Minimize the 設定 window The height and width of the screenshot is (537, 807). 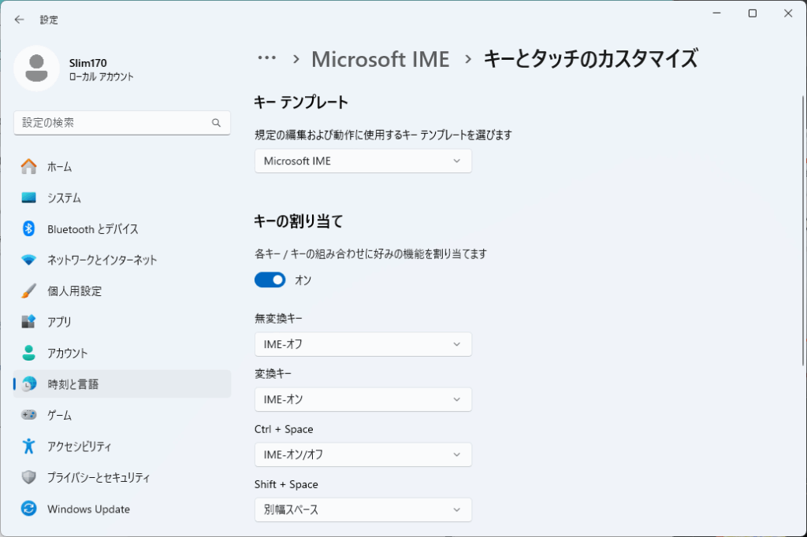(x=717, y=13)
